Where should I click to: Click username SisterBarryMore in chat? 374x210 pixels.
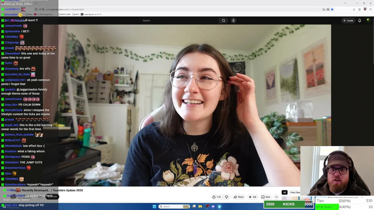click(x=15, y=184)
